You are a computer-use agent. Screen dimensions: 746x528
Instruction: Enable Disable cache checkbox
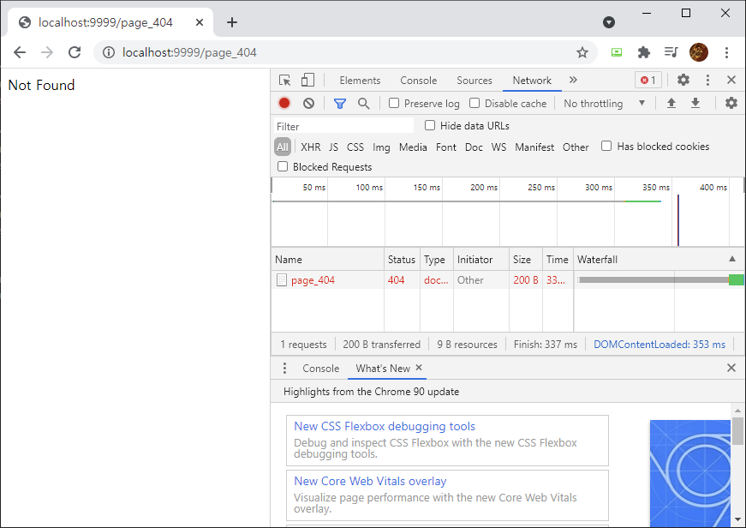click(x=474, y=103)
